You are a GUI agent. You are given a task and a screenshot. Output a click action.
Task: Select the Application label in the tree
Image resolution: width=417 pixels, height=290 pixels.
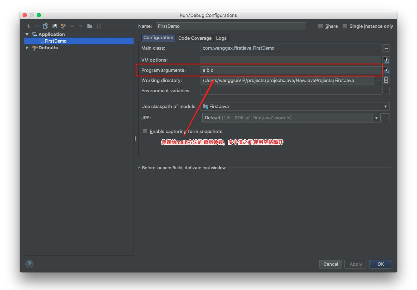coord(51,34)
